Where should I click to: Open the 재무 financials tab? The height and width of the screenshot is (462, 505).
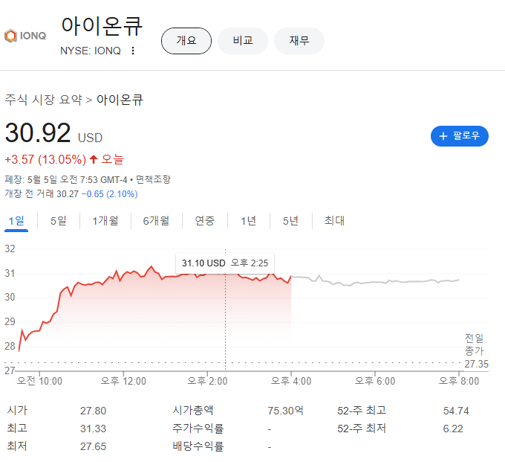click(x=299, y=41)
